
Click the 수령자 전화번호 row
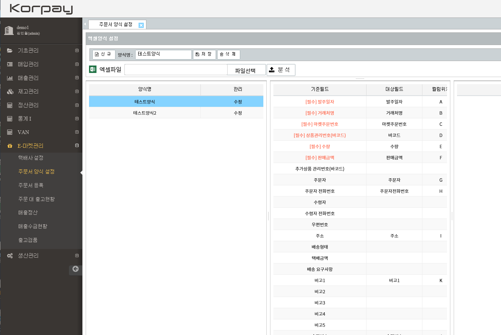(x=360, y=213)
